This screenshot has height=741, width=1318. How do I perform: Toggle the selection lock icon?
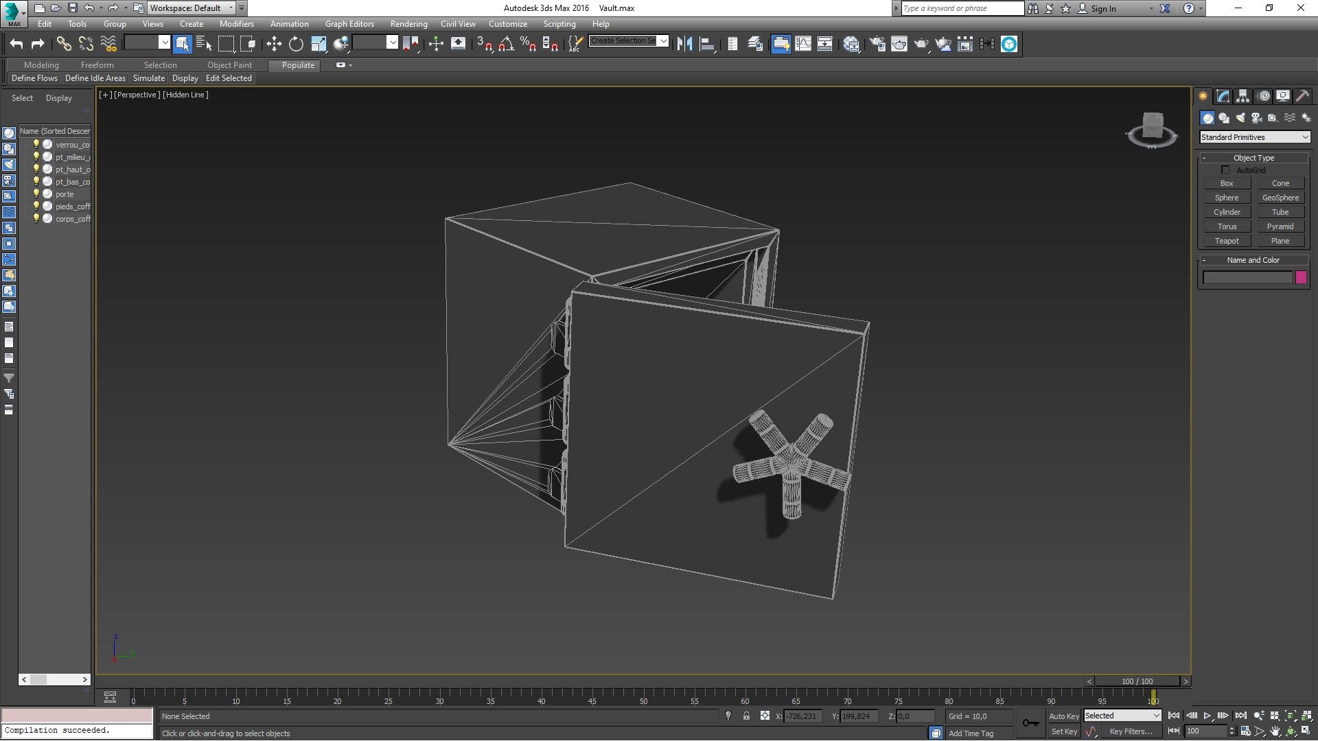point(746,716)
